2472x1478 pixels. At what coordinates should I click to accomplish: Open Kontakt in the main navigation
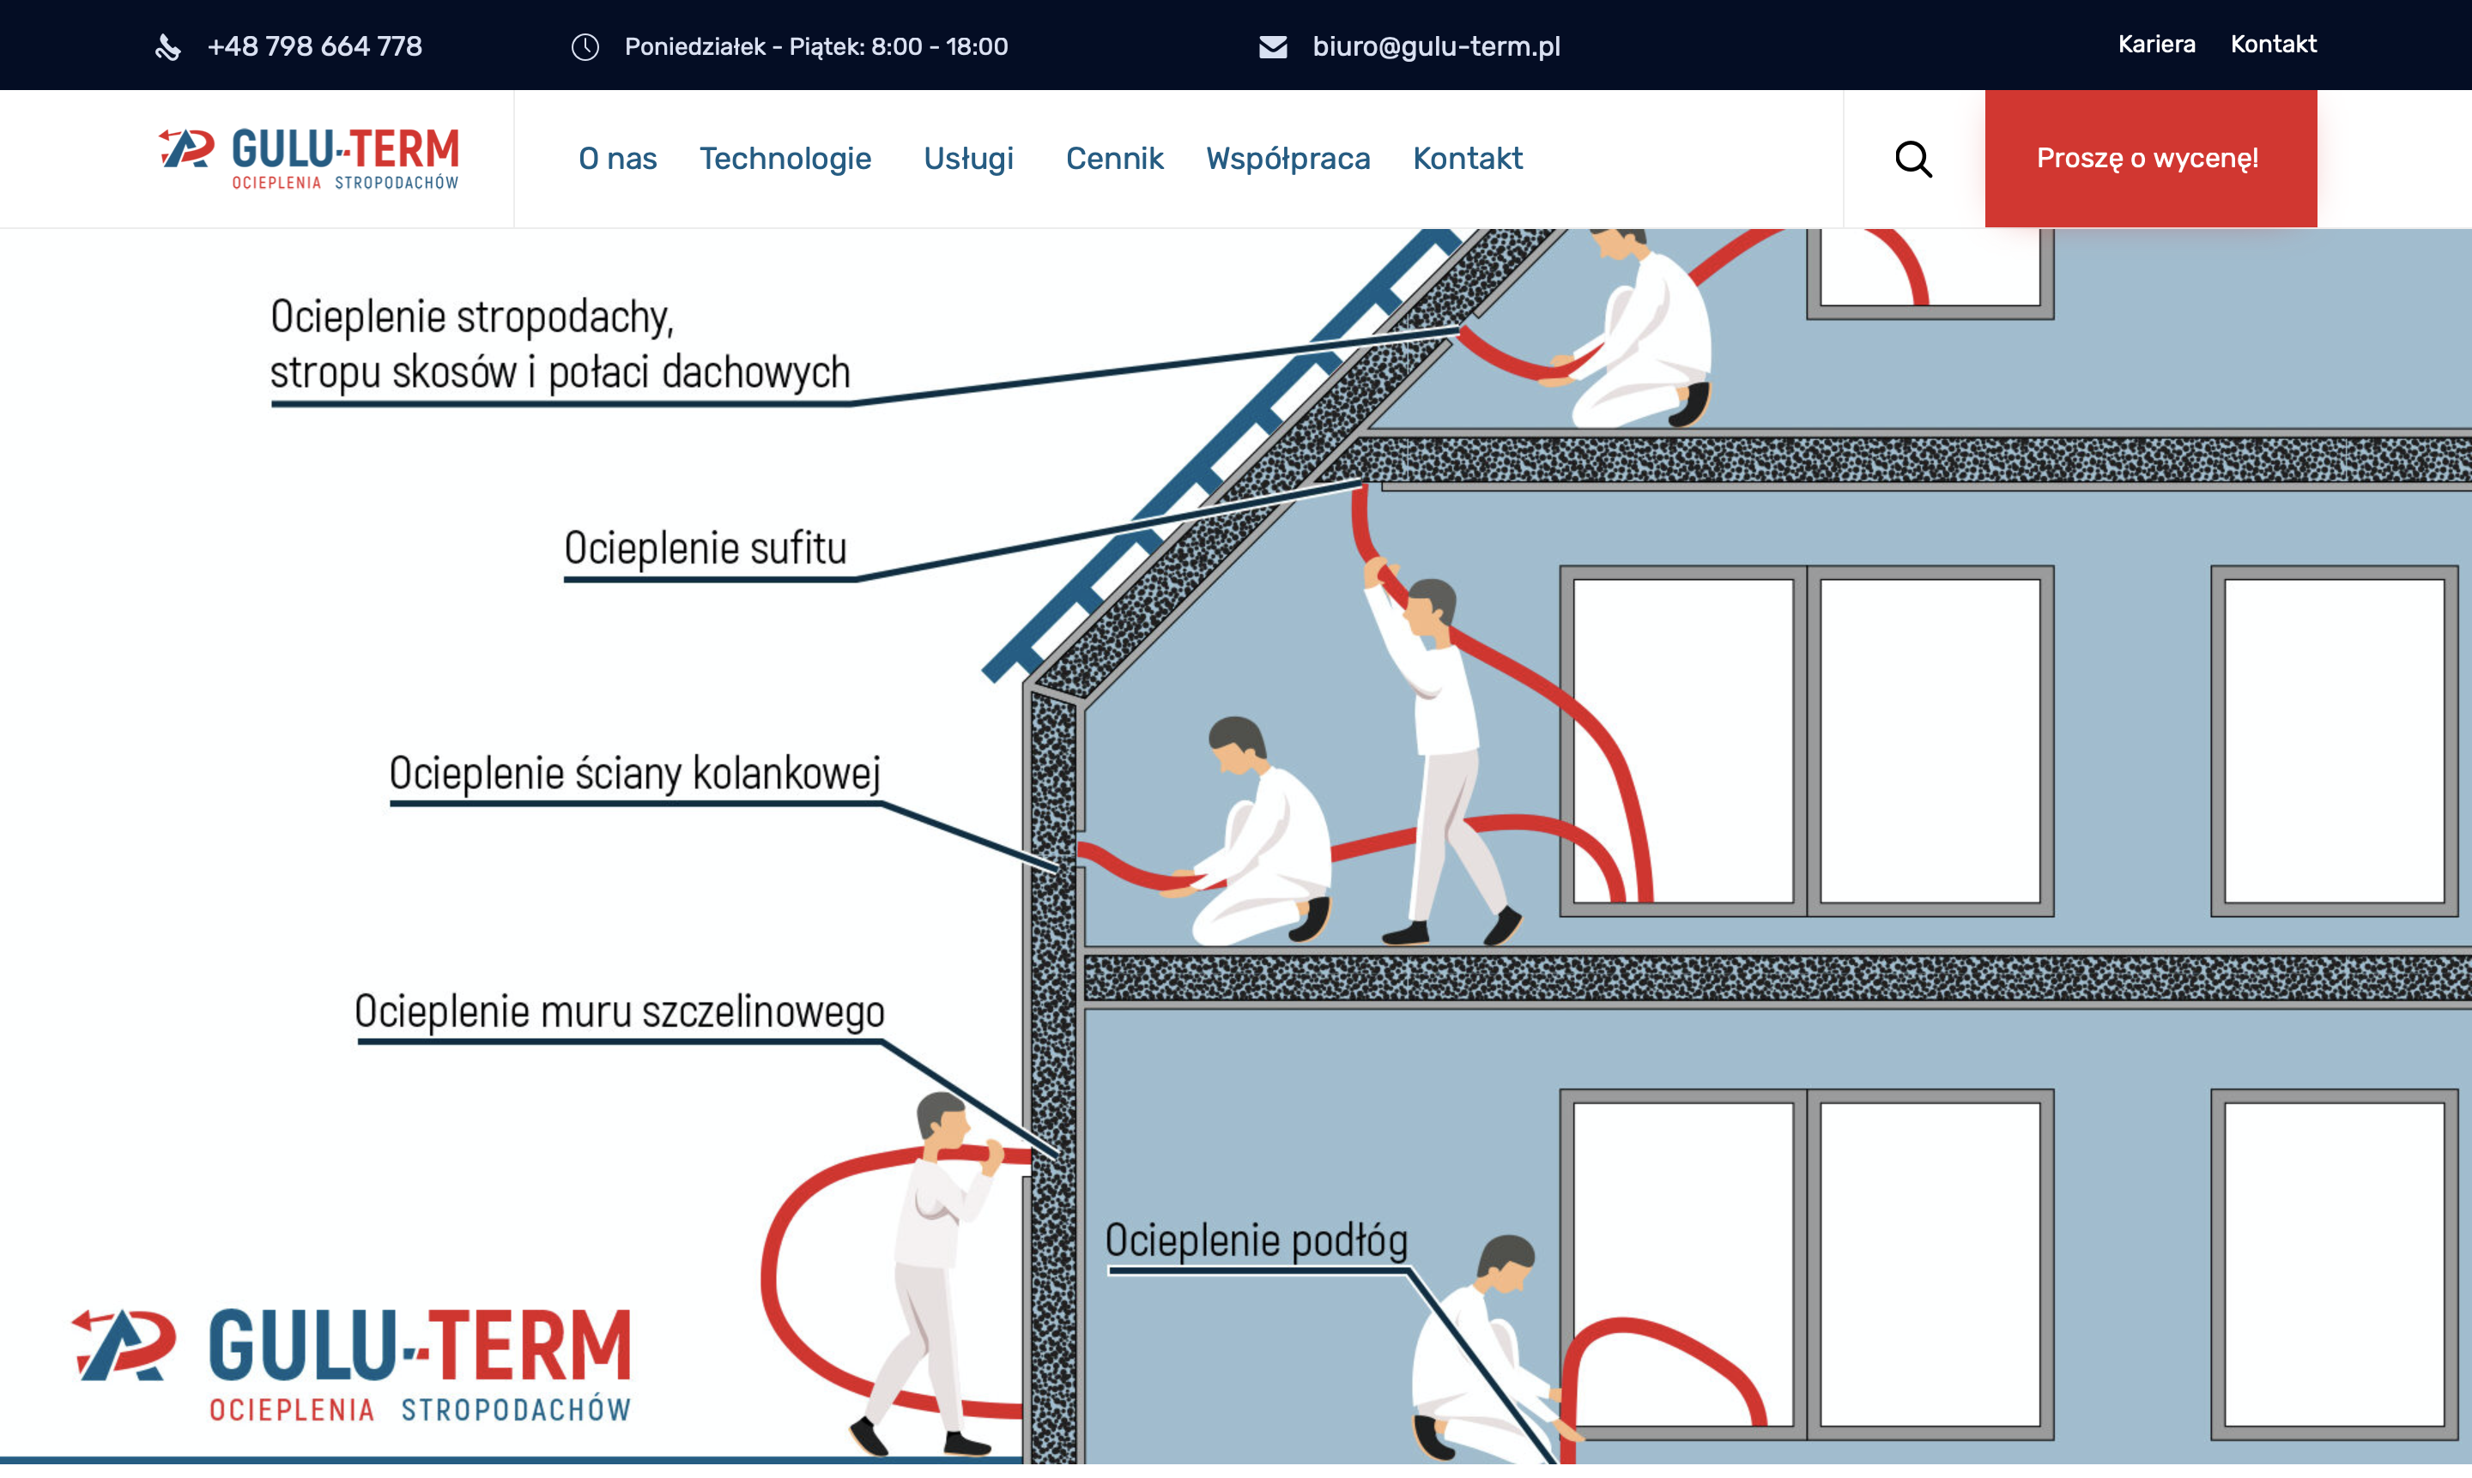(x=1467, y=159)
